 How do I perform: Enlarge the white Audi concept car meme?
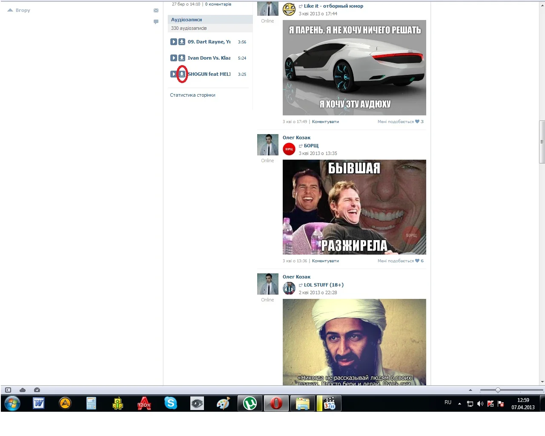(354, 68)
